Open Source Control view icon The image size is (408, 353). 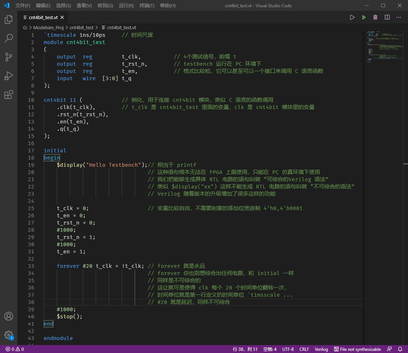9,57
